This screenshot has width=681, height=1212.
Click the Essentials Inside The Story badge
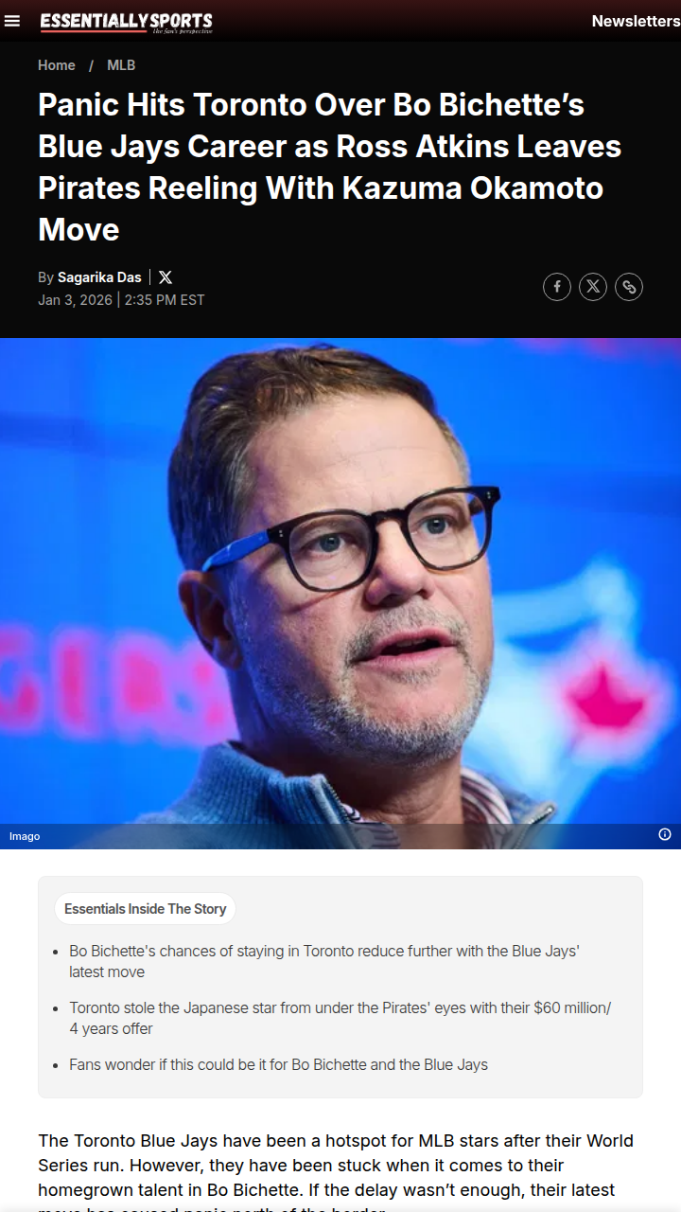146,909
